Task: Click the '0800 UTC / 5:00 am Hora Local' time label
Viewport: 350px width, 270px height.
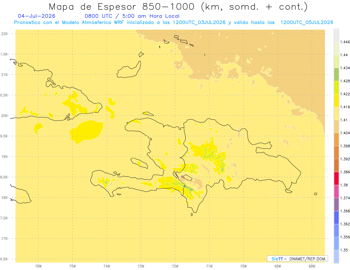Action: [x=132, y=16]
